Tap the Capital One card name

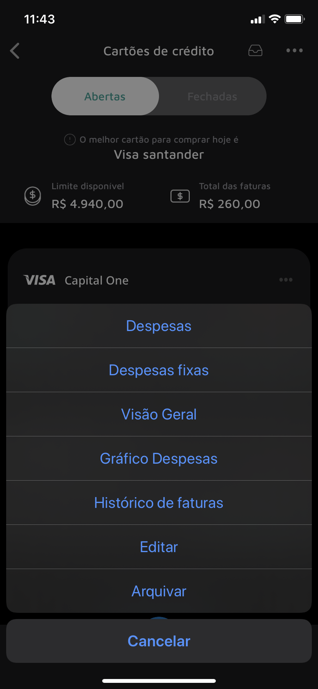(97, 281)
